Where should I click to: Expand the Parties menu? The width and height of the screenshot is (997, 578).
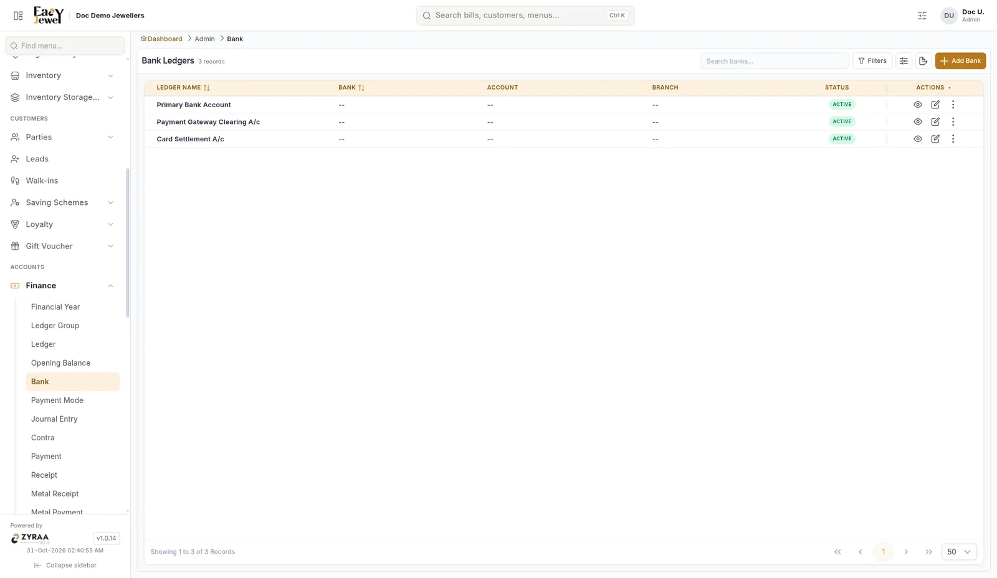pos(62,137)
